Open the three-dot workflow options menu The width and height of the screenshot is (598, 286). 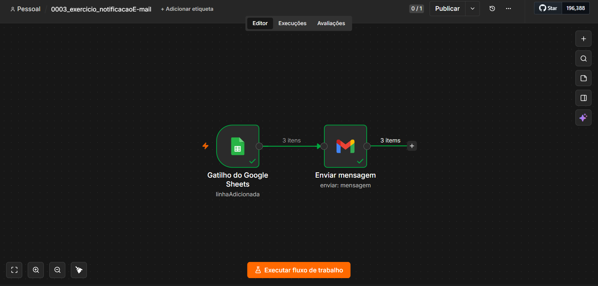coord(509,9)
